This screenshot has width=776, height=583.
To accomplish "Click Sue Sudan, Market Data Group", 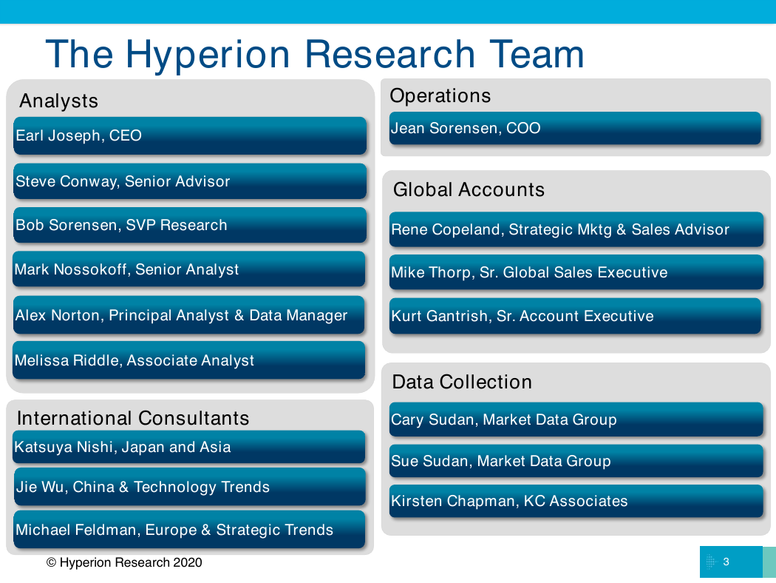I will [x=576, y=461].
